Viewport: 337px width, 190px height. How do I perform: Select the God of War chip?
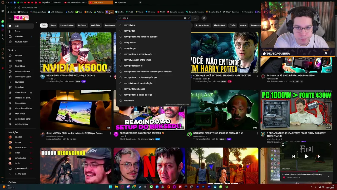(96, 25)
